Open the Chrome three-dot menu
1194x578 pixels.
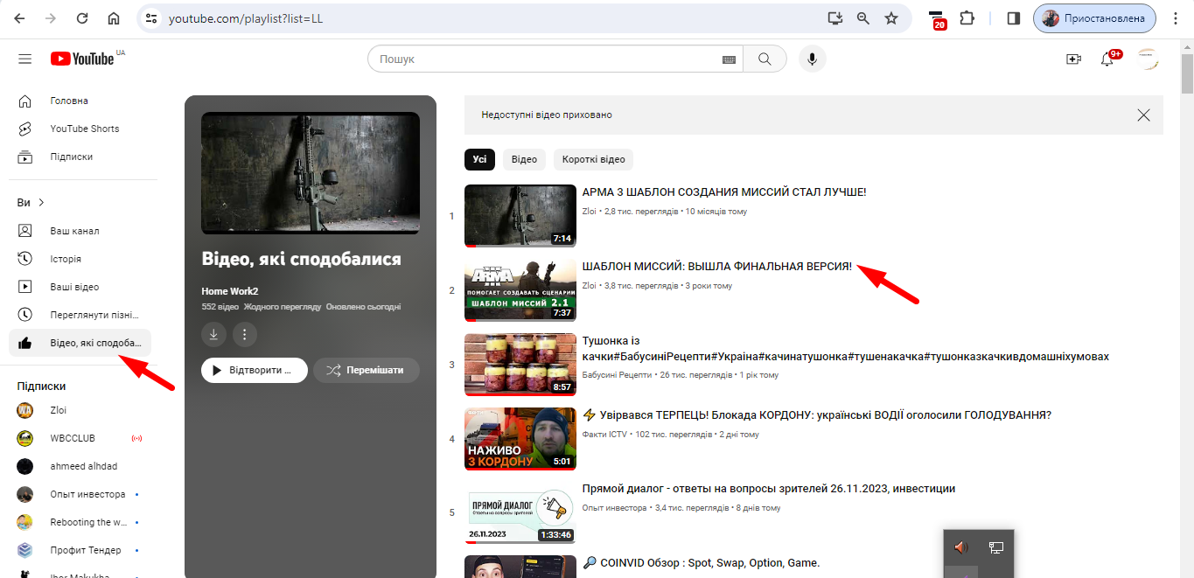point(1176,18)
